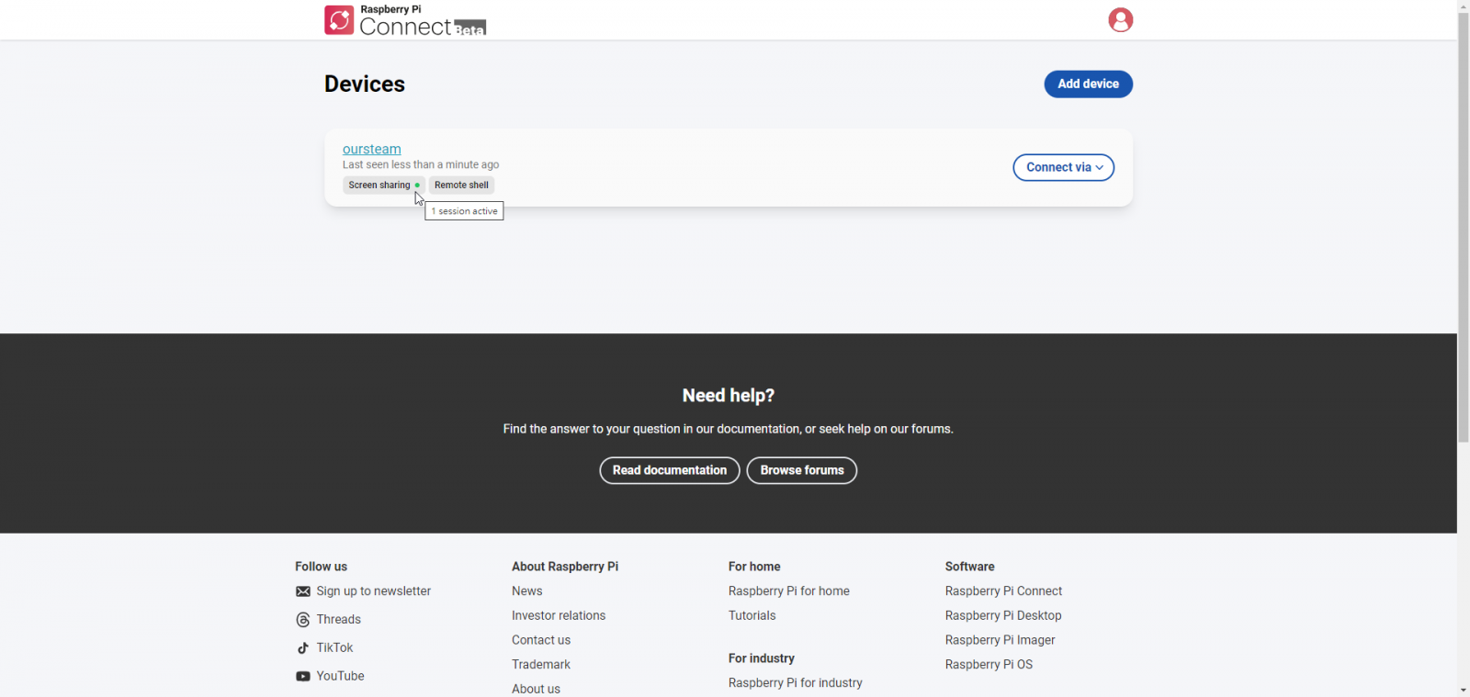Click the Raspberry Pi Connect logo icon

339,20
